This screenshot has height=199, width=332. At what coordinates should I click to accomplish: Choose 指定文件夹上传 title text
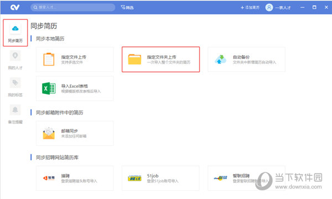162,57
